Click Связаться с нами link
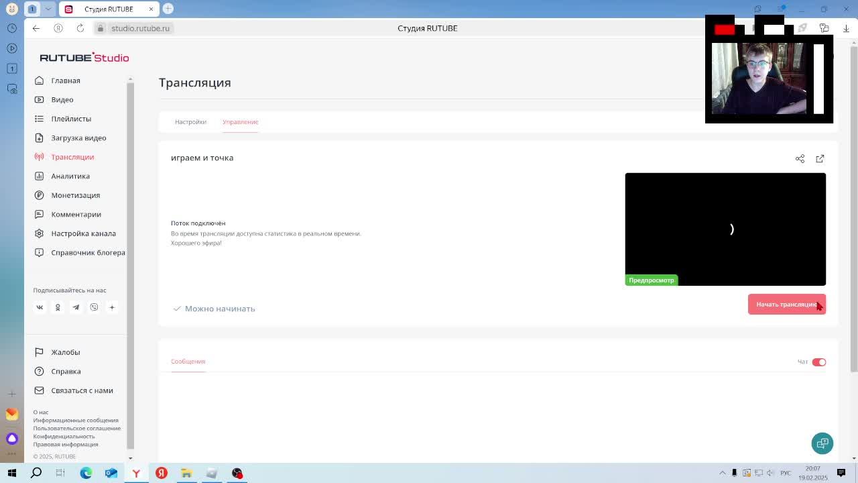Viewport: 858px width, 483px height. click(x=82, y=390)
